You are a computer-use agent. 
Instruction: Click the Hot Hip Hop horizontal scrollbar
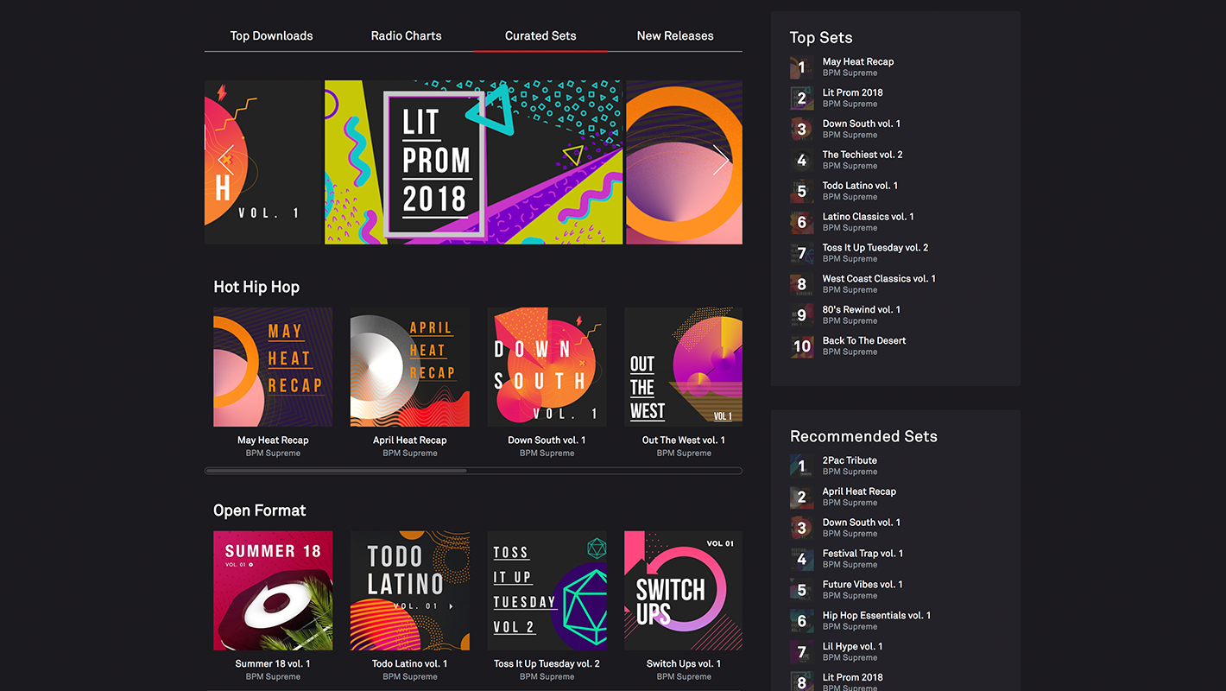click(337, 471)
